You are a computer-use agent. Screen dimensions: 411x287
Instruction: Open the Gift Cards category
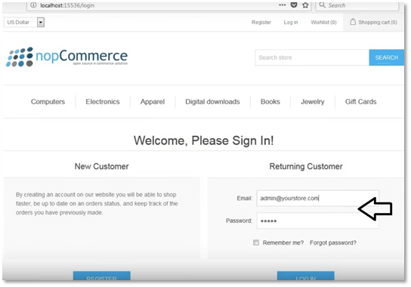pos(360,102)
